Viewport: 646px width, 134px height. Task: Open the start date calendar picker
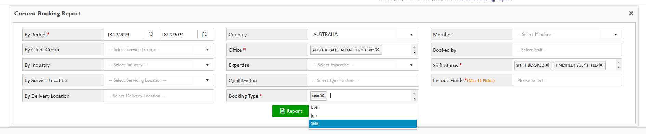(x=150, y=35)
